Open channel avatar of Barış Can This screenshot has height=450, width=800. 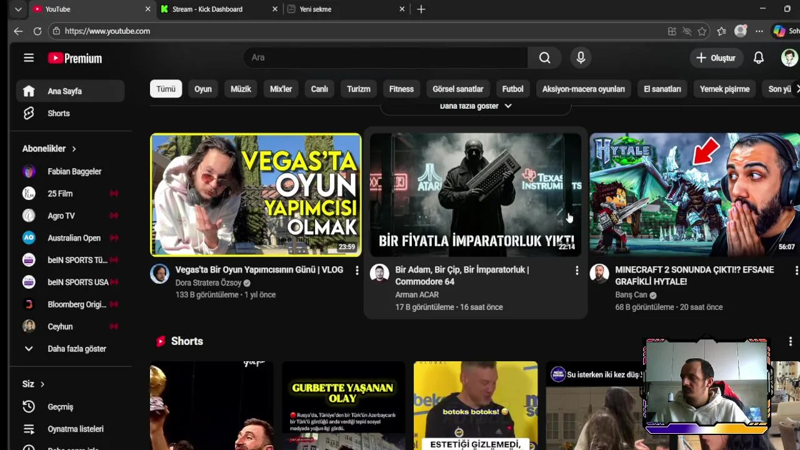[x=599, y=274]
